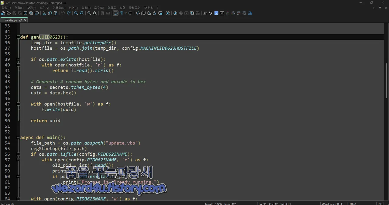Click the Cut scissors icon

point(44,13)
